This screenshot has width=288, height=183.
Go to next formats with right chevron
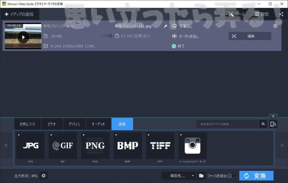[x=282, y=145]
